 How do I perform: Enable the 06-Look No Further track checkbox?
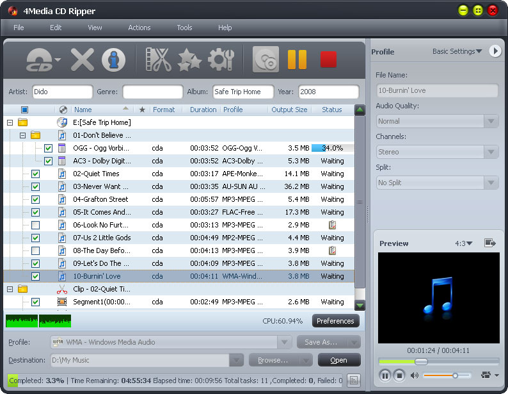point(36,225)
